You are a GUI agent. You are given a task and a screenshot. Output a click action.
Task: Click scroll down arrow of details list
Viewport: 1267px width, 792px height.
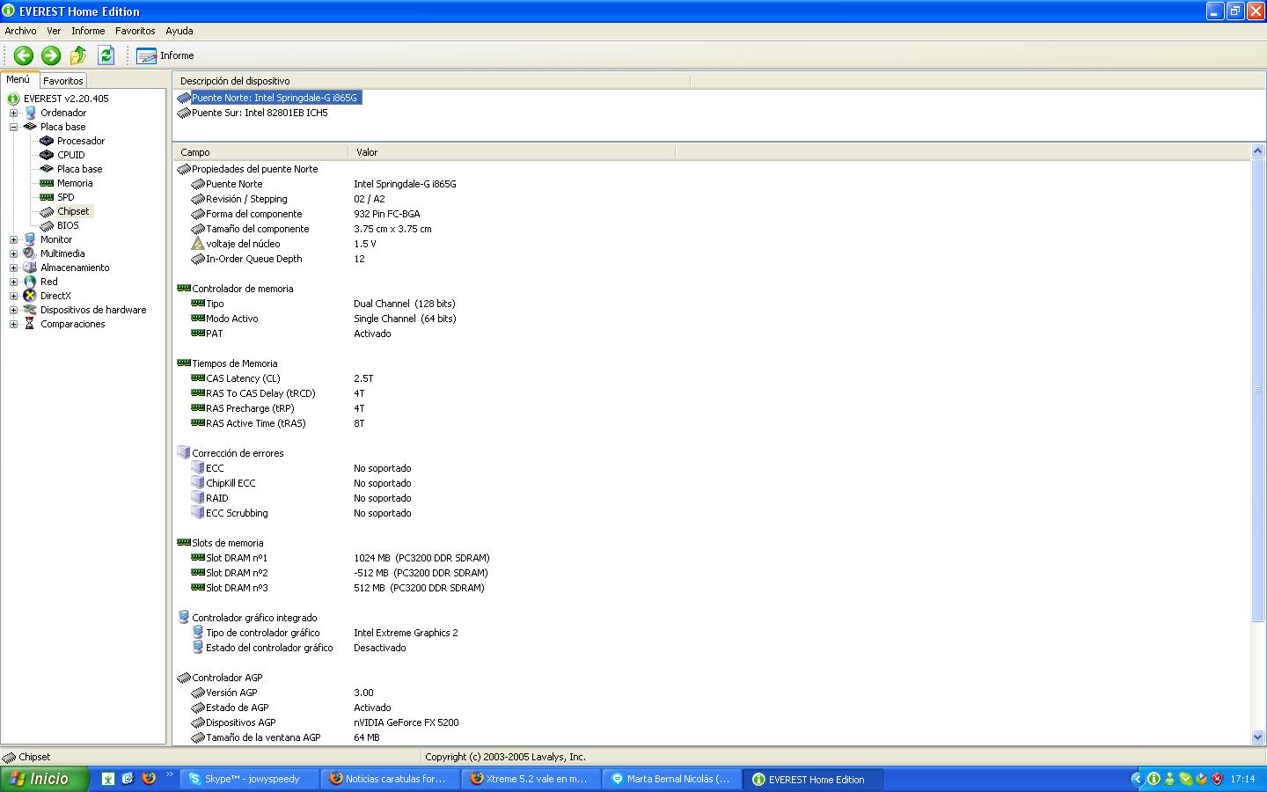[1257, 737]
